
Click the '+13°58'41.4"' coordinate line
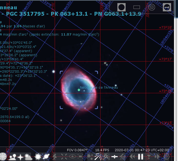tap(12, 59)
